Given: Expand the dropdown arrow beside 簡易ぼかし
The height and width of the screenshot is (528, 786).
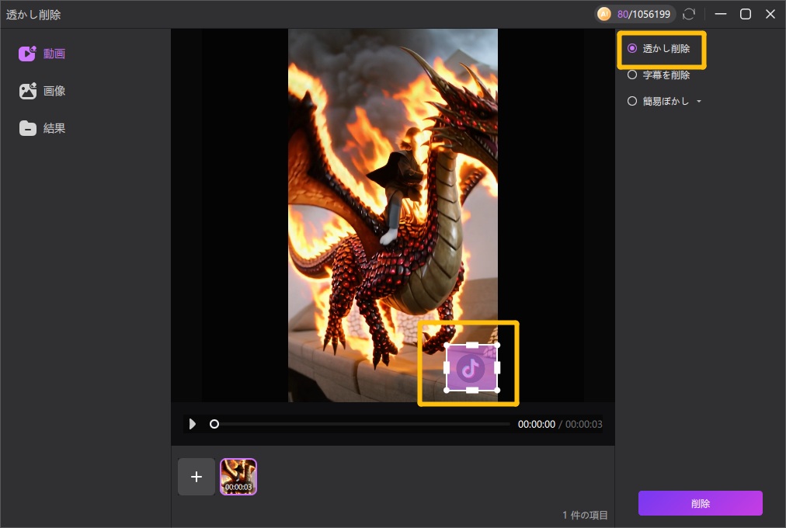Looking at the screenshot, I should tap(699, 102).
